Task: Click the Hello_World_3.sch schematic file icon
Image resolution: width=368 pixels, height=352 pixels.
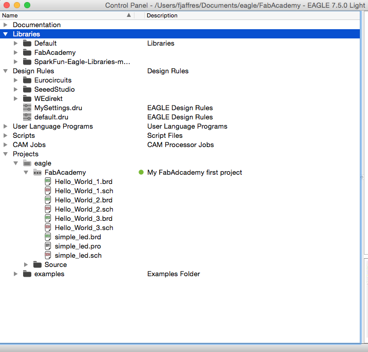Action: click(48, 228)
